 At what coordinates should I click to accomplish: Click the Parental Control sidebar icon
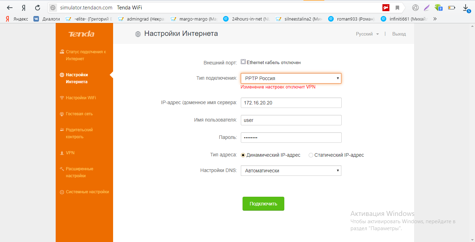tap(62, 130)
